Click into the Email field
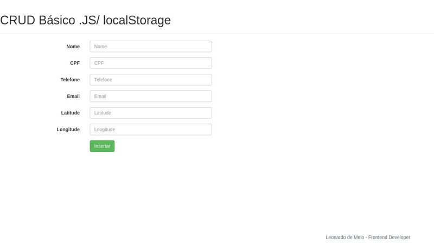Image resolution: width=434 pixels, height=244 pixels. pos(151,97)
